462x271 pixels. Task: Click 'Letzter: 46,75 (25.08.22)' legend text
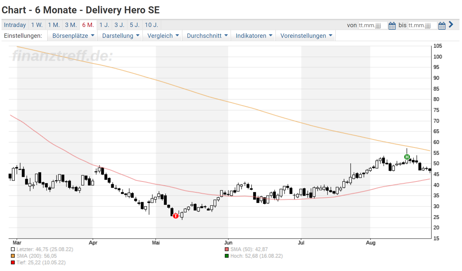click(45, 249)
